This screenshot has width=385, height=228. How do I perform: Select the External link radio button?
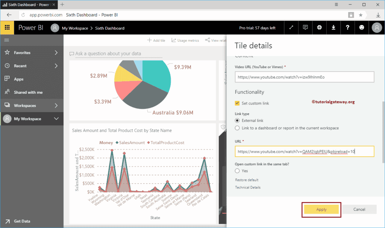[x=237, y=120]
